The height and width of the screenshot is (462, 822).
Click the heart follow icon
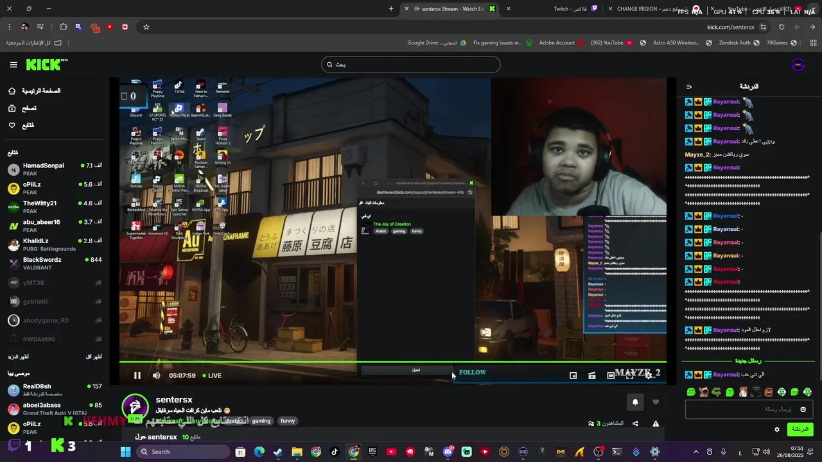click(656, 402)
